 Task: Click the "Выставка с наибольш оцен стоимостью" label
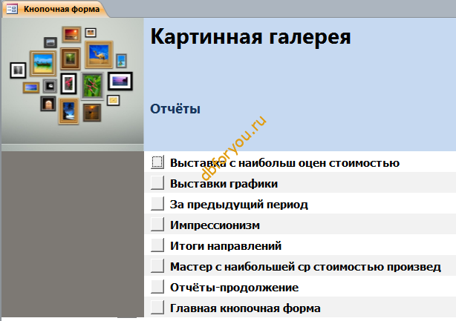284,163
